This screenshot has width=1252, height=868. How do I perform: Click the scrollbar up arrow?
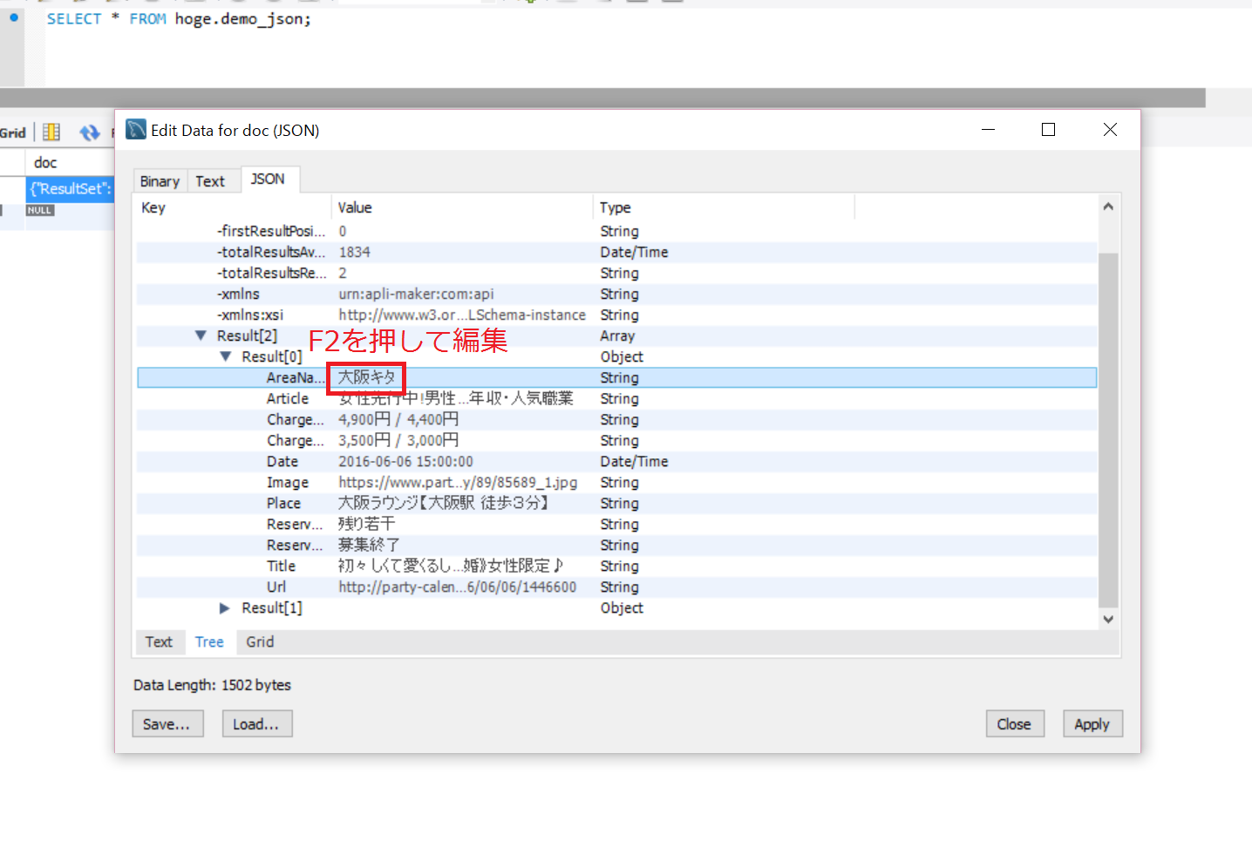coord(1108,207)
